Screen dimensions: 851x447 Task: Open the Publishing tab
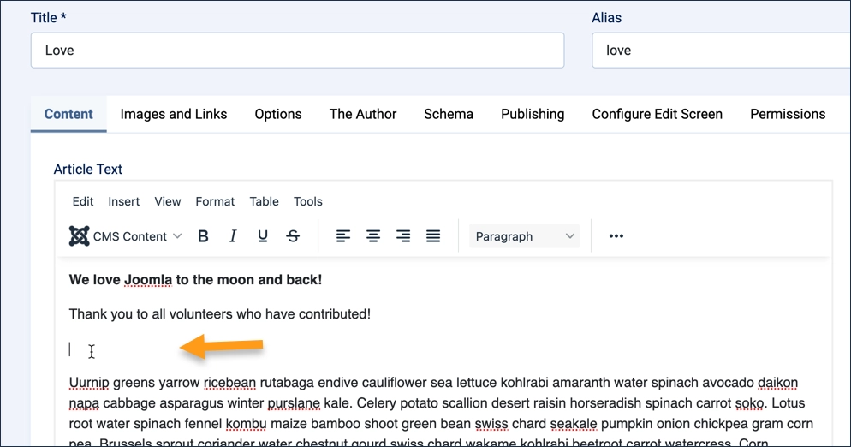coord(533,114)
